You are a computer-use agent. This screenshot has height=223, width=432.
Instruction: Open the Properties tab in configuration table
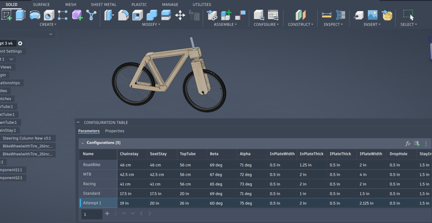click(114, 131)
